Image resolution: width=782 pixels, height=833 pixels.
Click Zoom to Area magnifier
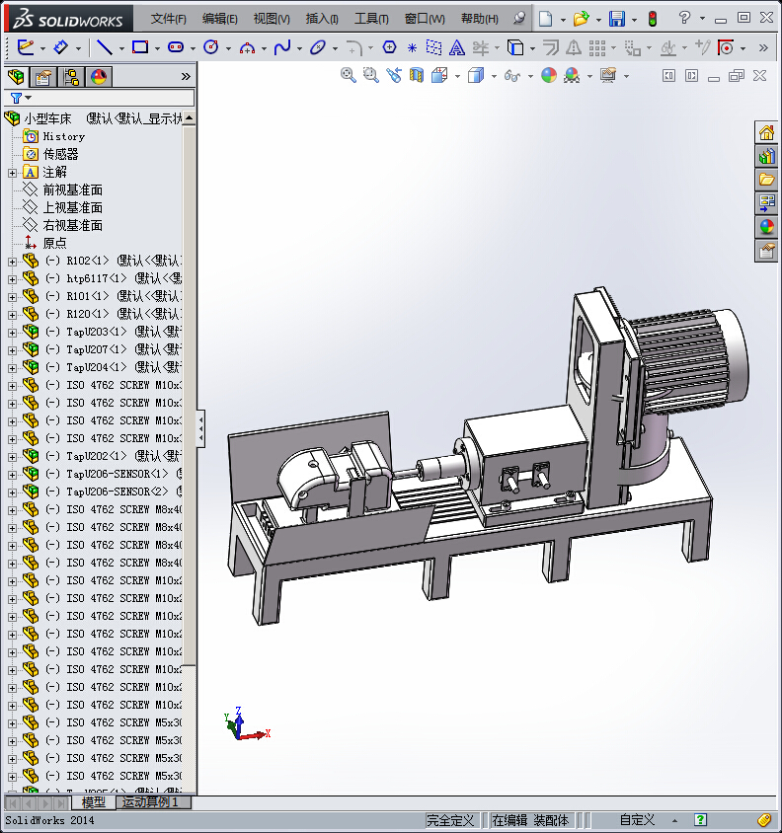(370, 75)
